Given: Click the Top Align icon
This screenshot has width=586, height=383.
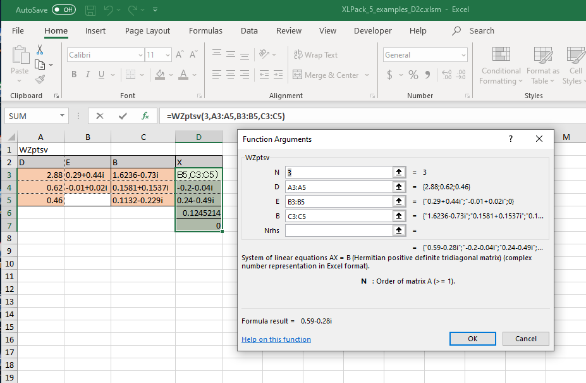Looking at the screenshot, I should 217,54.
